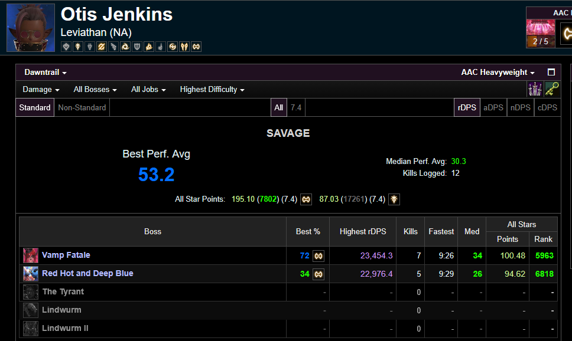
Task: Click the Lindwurm boss portrait icon
Action: (x=31, y=310)
